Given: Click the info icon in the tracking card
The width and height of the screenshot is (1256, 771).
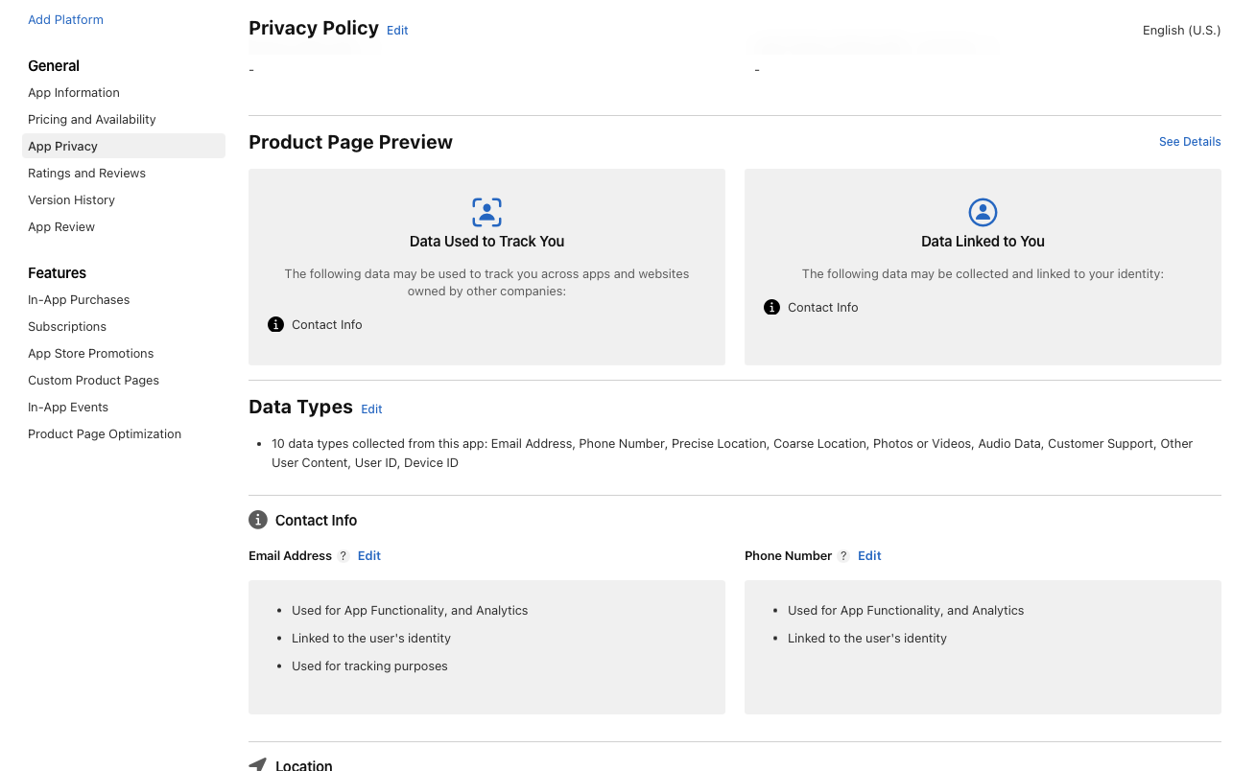Looking at the screenshot, I should coord(275,325).
